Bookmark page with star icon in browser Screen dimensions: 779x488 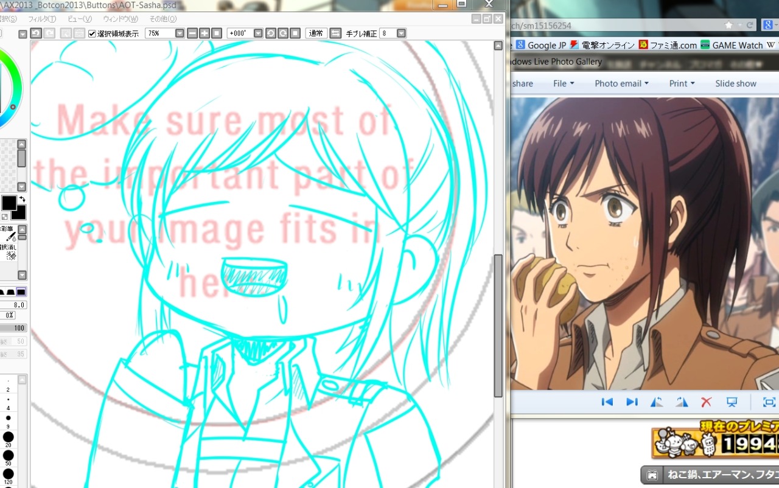tap(728, 26)
